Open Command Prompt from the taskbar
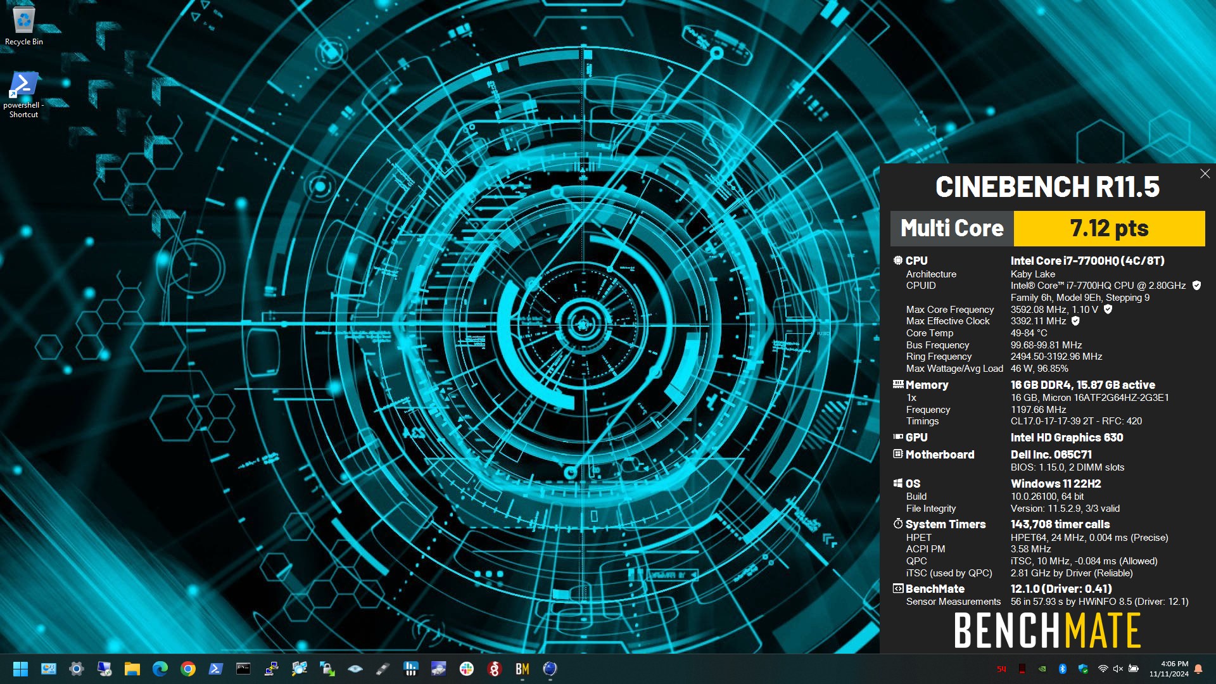Image resolution: width=1216 pixels, height=684 pixels. coord(243,669)
